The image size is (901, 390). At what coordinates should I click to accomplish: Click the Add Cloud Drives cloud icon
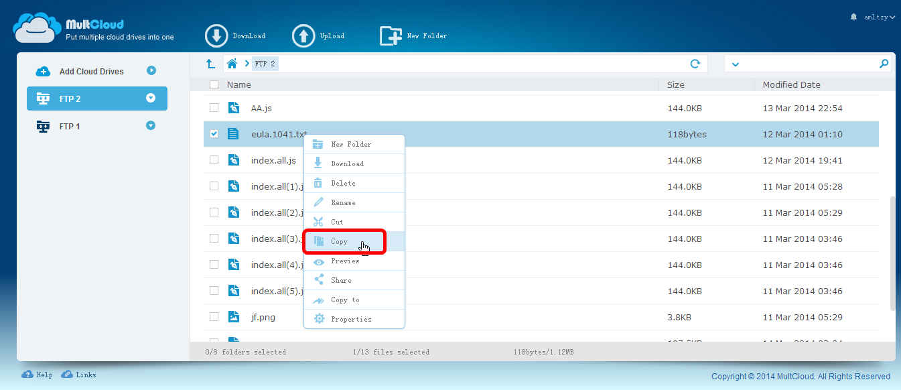[43, 71]
